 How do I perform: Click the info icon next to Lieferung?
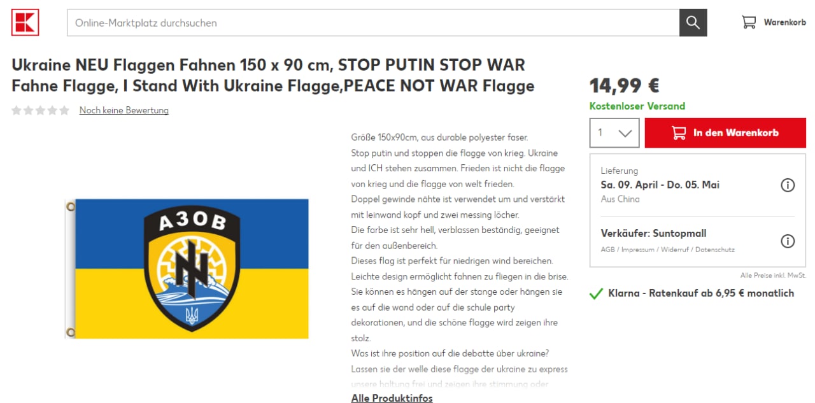point(788,185)
